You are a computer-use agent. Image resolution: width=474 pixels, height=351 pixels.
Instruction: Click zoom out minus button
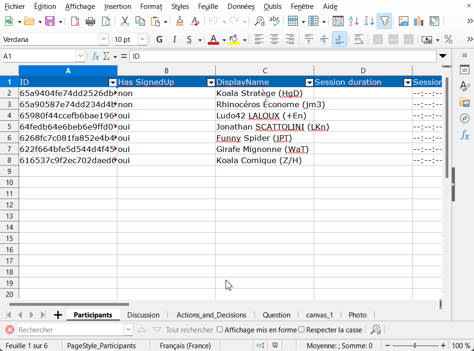(388, 345)
